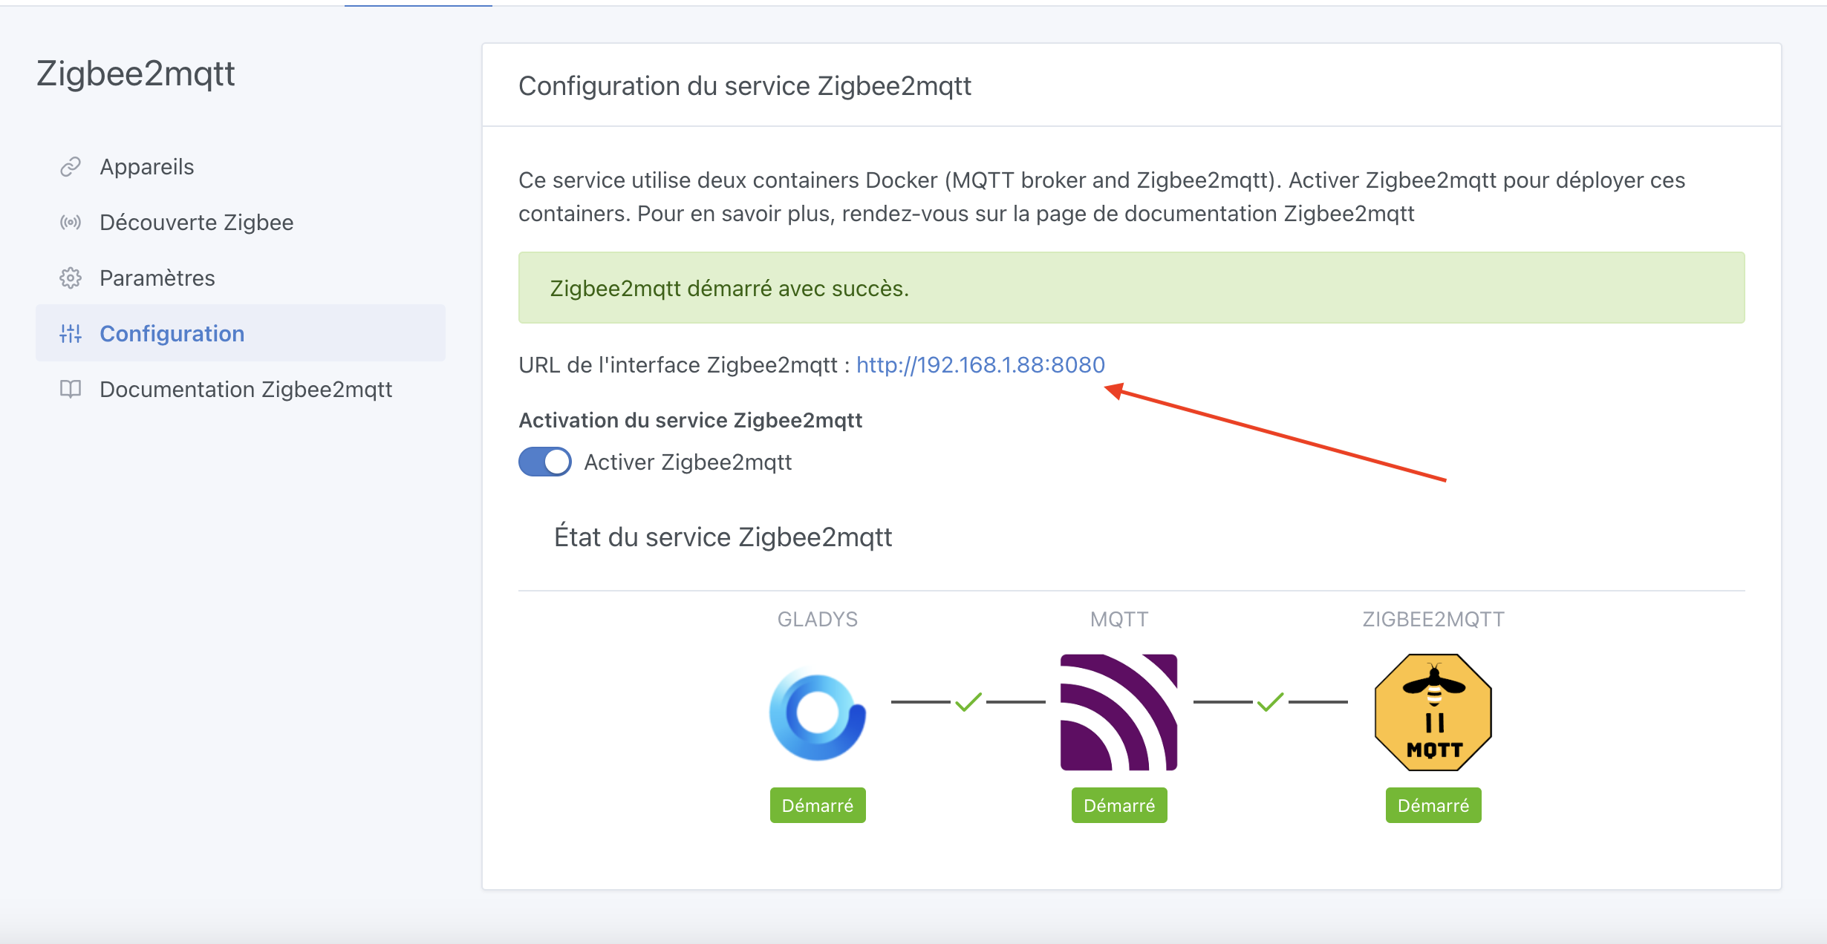This screenshot has width=1827, height=944.
Task: Open the Appareils sidebar page
Action: click(146, 166)
